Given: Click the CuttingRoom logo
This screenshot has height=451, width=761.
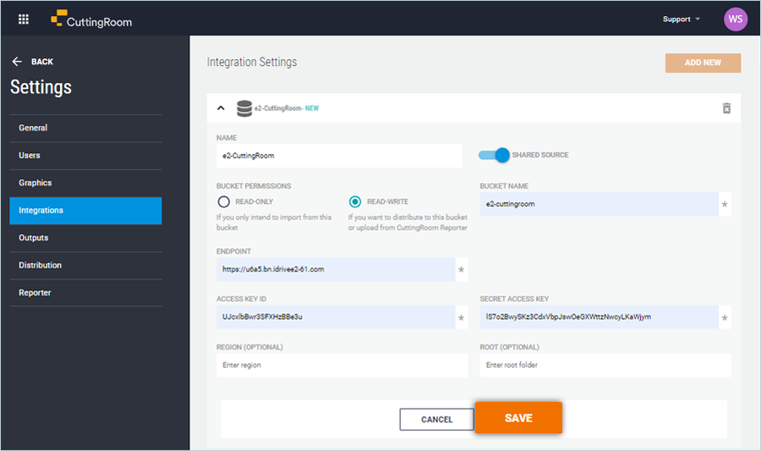Looking at the screenshot, I should tap(91, 19).
